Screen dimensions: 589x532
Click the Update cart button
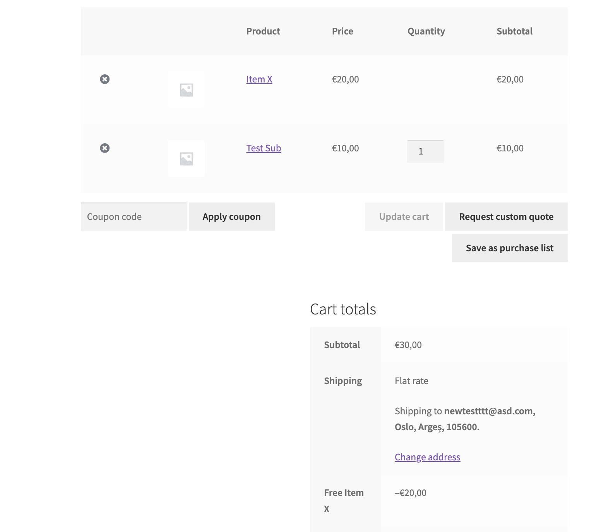click(x=404, y=217)
